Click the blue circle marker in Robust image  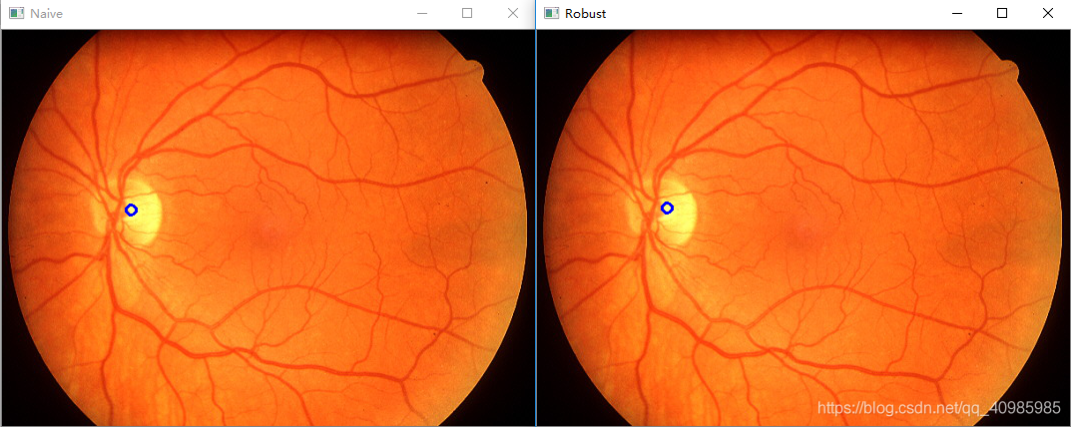point(668,208)
